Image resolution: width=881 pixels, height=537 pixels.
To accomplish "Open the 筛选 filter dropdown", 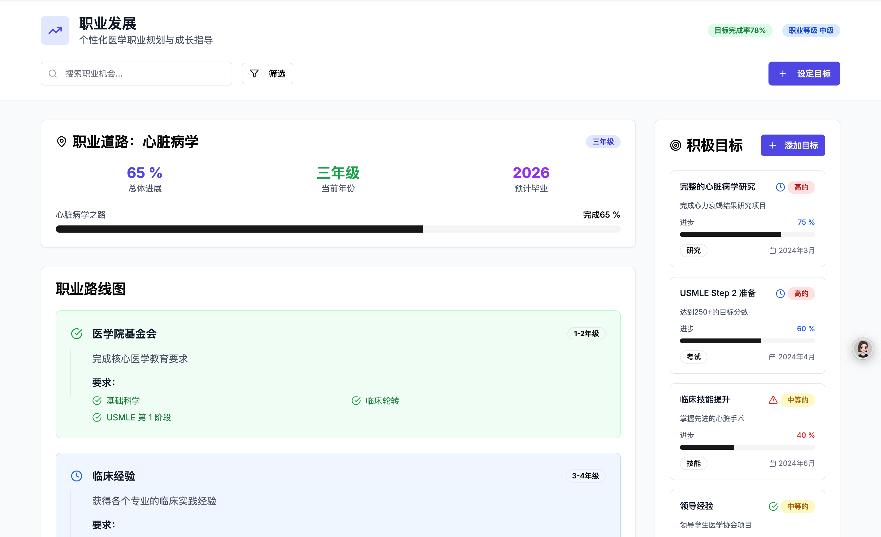I will pos(267,74).
